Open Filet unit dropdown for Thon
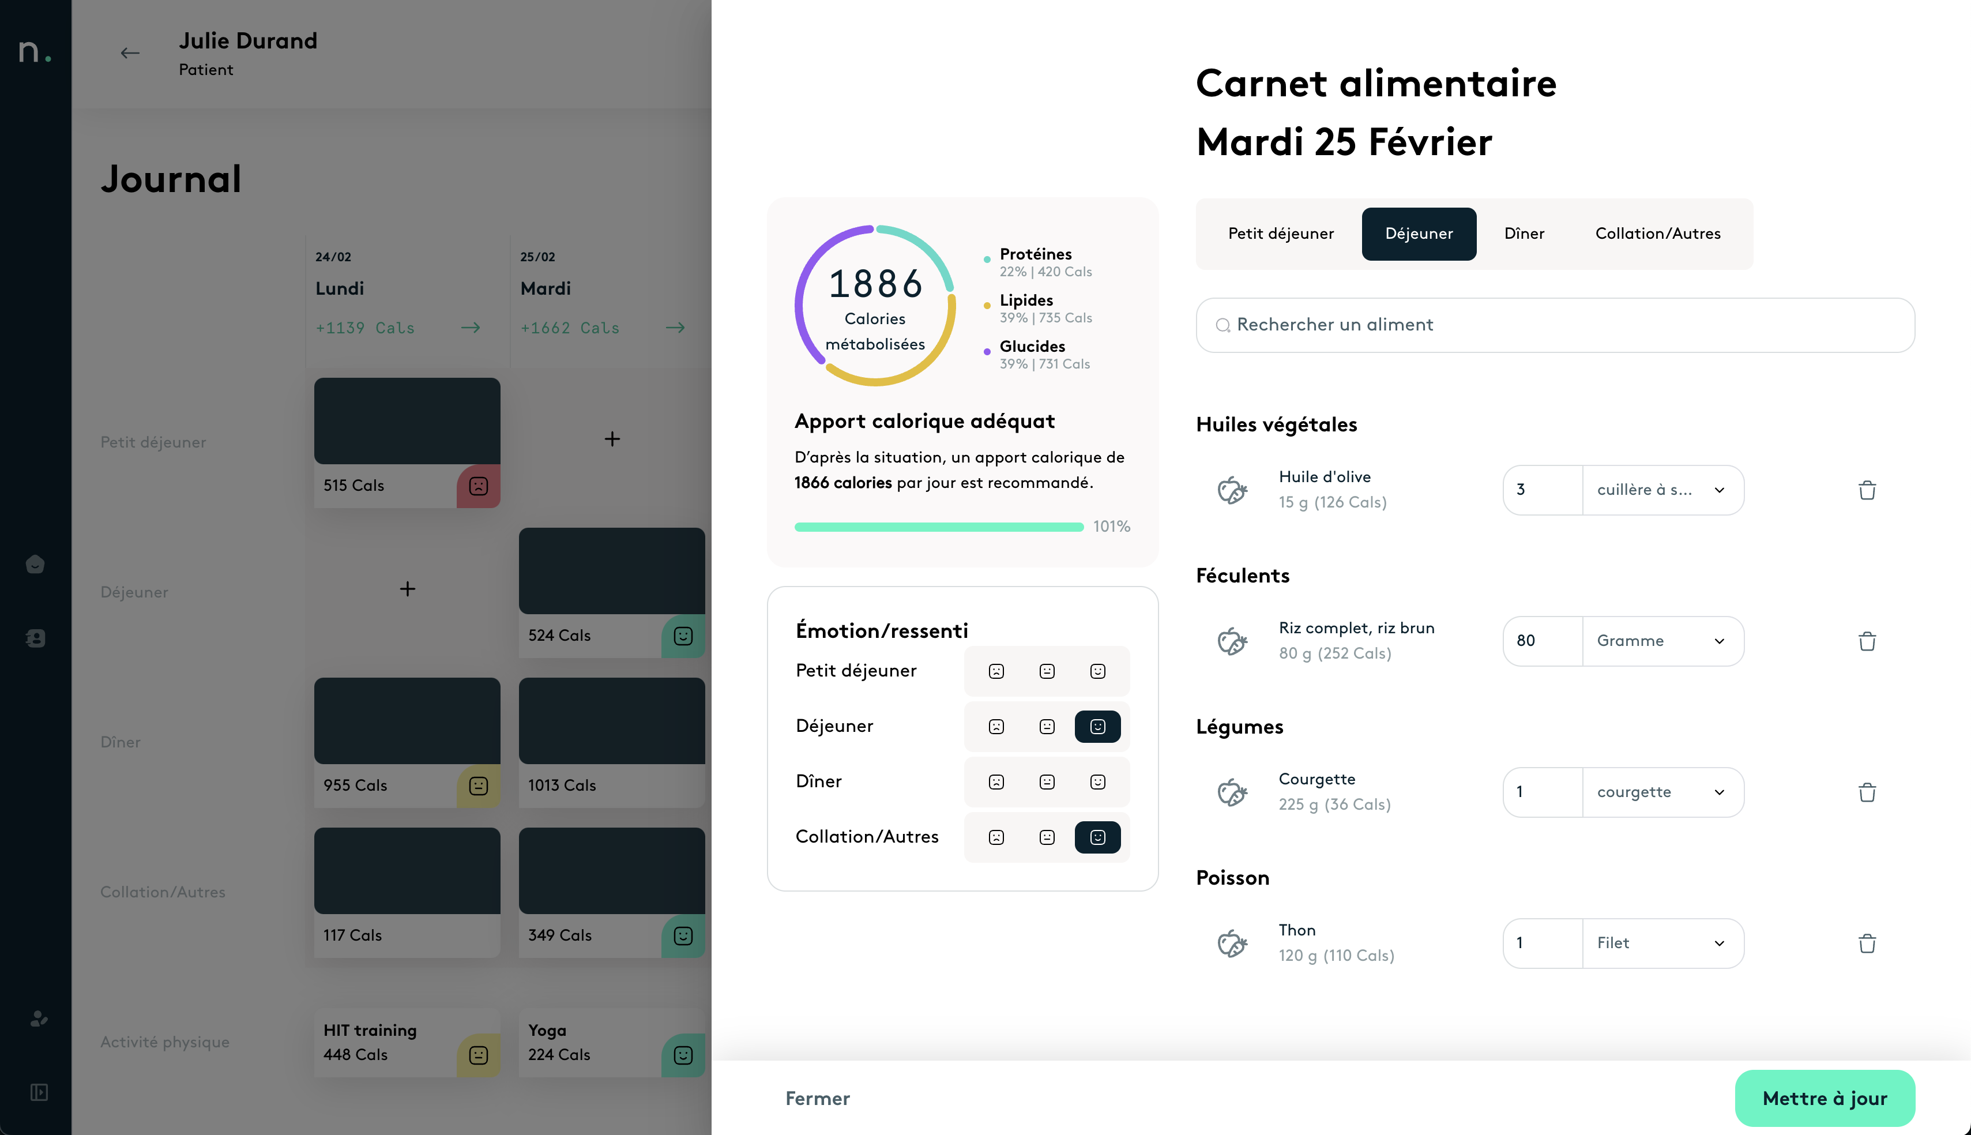Image resolution: width=1971 pixels, height=1135 pixels. tap(1662, 944)
